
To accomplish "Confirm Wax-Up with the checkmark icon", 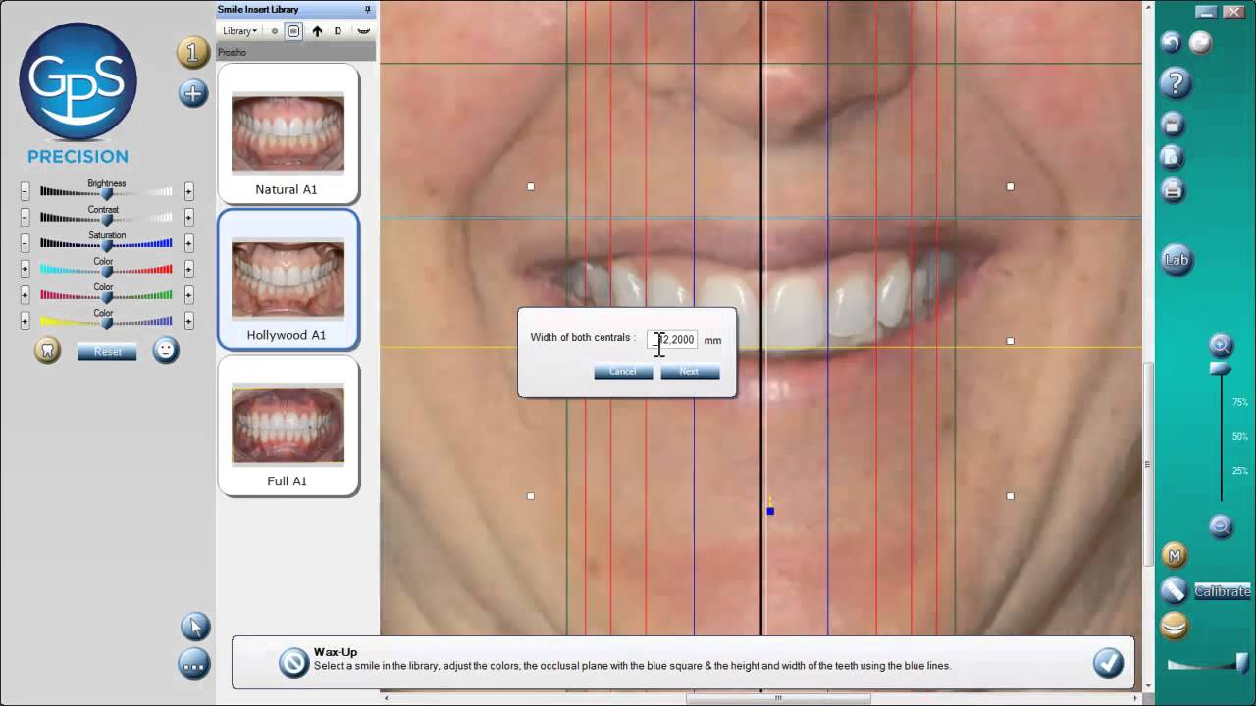I will pos(1108,663).
